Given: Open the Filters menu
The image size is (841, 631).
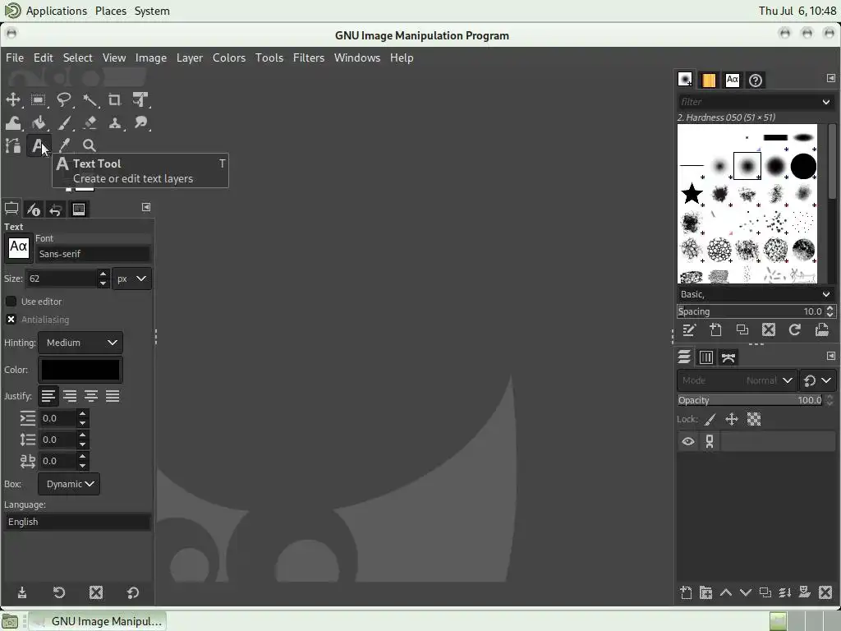Looking at the screenshot, I should 309,58.
